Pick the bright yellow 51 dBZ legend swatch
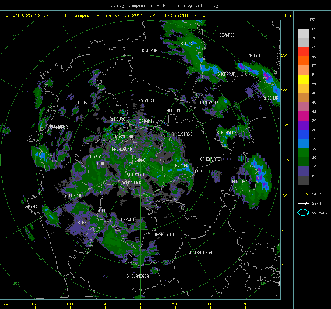Screen dimensions: 331x309 coord(303,79)
